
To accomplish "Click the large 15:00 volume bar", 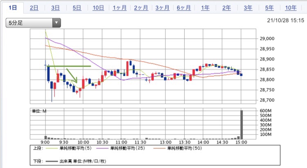I will (x=242, y=125).
